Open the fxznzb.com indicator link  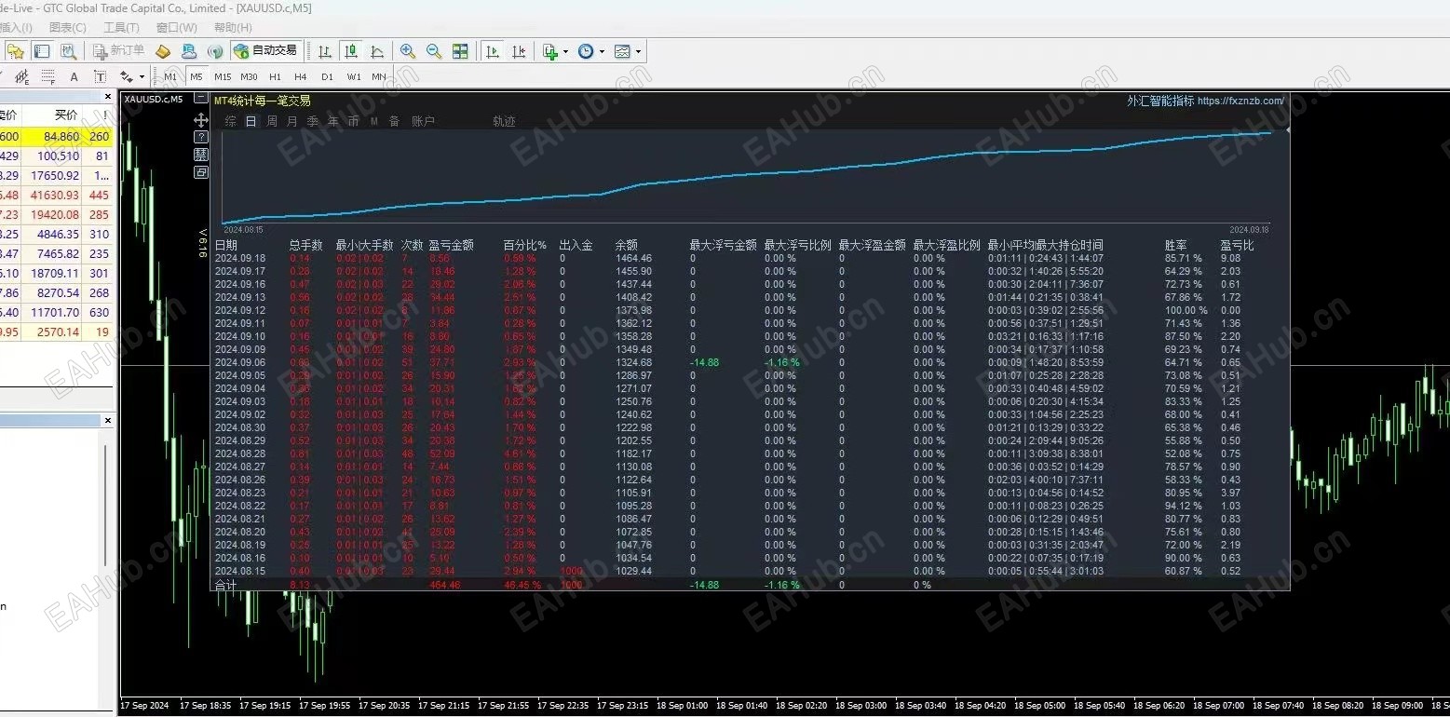1240,101
